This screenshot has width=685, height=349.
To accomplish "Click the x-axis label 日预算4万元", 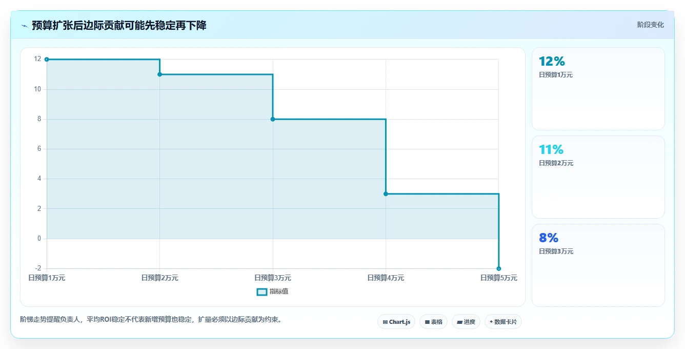I will point(386,278).
